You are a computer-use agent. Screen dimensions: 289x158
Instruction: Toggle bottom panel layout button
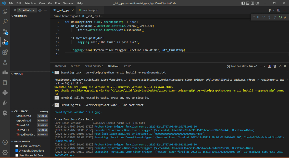coord(248,3)
